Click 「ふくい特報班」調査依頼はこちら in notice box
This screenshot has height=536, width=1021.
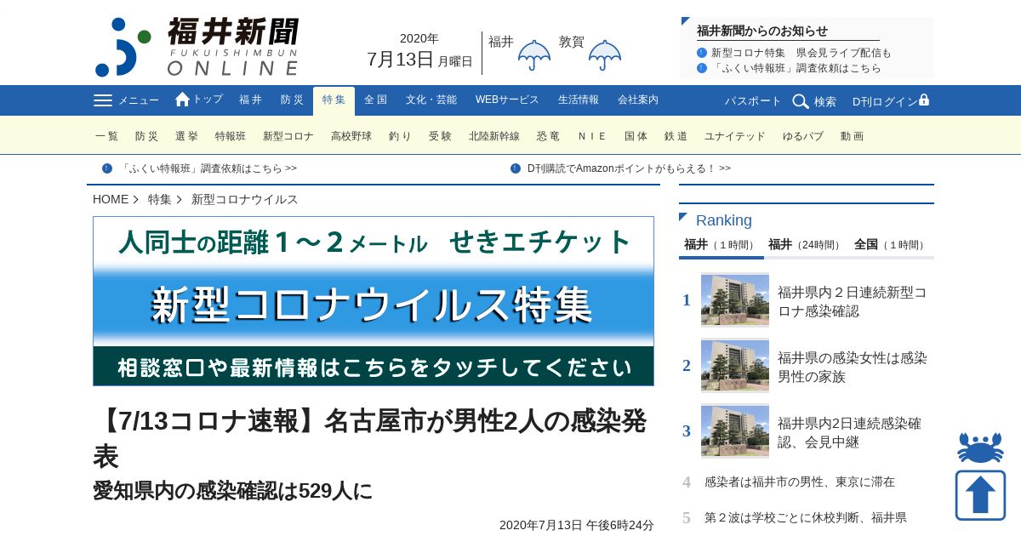796,68
